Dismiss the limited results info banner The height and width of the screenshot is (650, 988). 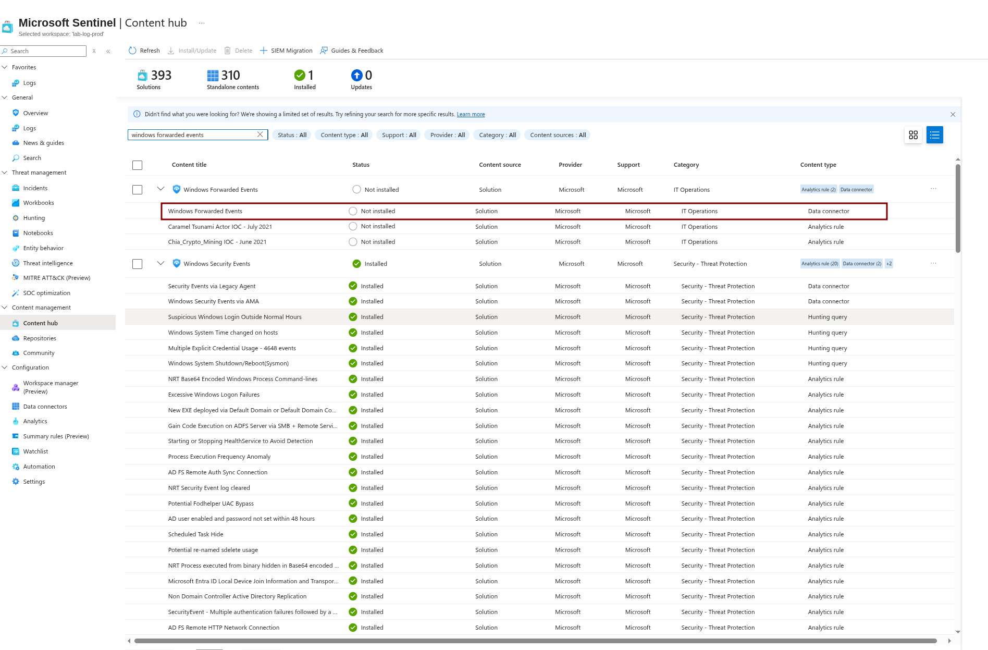click(x=953, y=115)
